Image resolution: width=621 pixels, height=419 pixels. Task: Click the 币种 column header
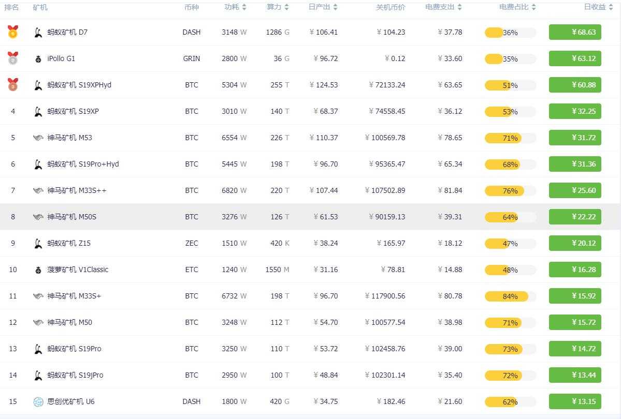pos(191,7)
